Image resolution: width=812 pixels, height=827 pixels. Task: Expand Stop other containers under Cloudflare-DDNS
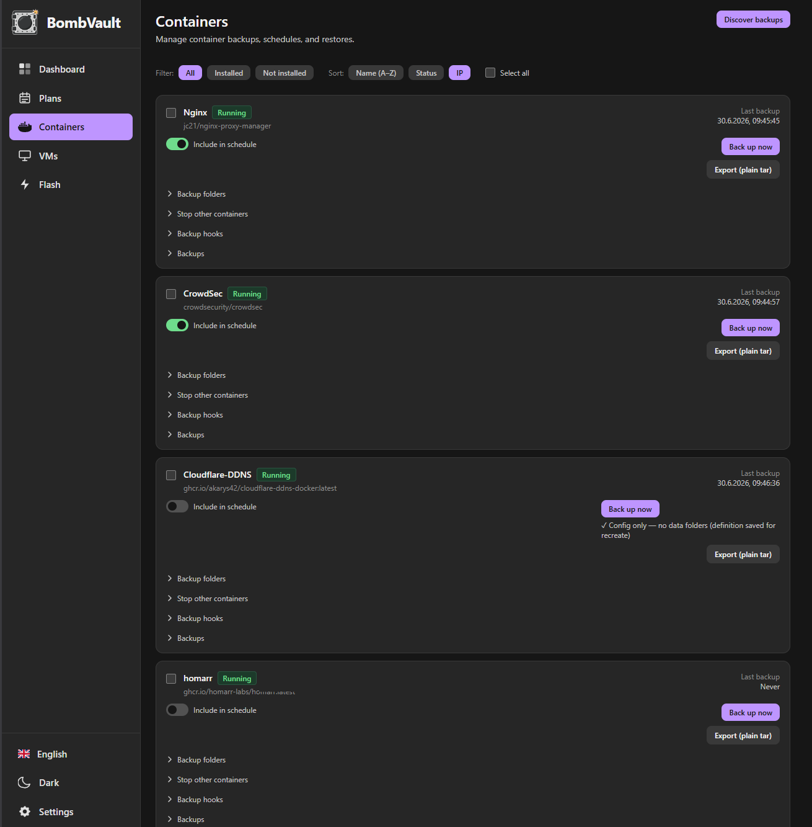(208, 599)
